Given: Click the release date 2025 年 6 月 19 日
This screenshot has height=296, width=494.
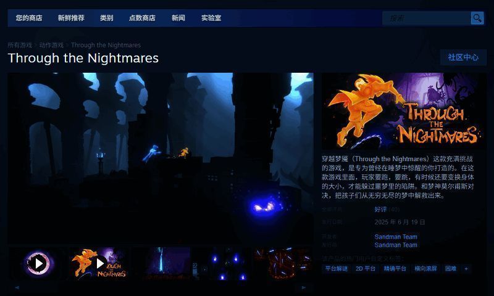Looking at the screenshot, I should tap(400, 222).
